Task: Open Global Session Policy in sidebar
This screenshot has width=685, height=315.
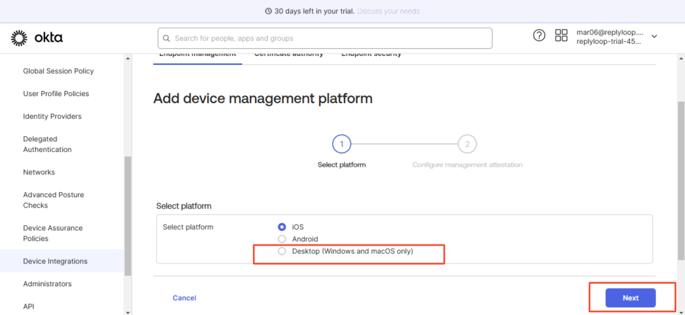Action: point(59,71)
